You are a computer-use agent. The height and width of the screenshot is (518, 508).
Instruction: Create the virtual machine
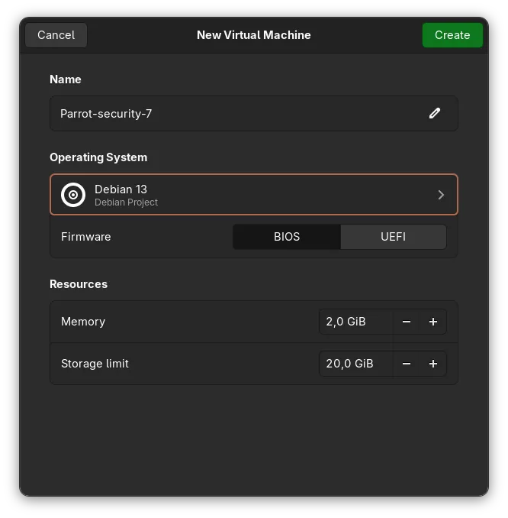tap(452, 35)
